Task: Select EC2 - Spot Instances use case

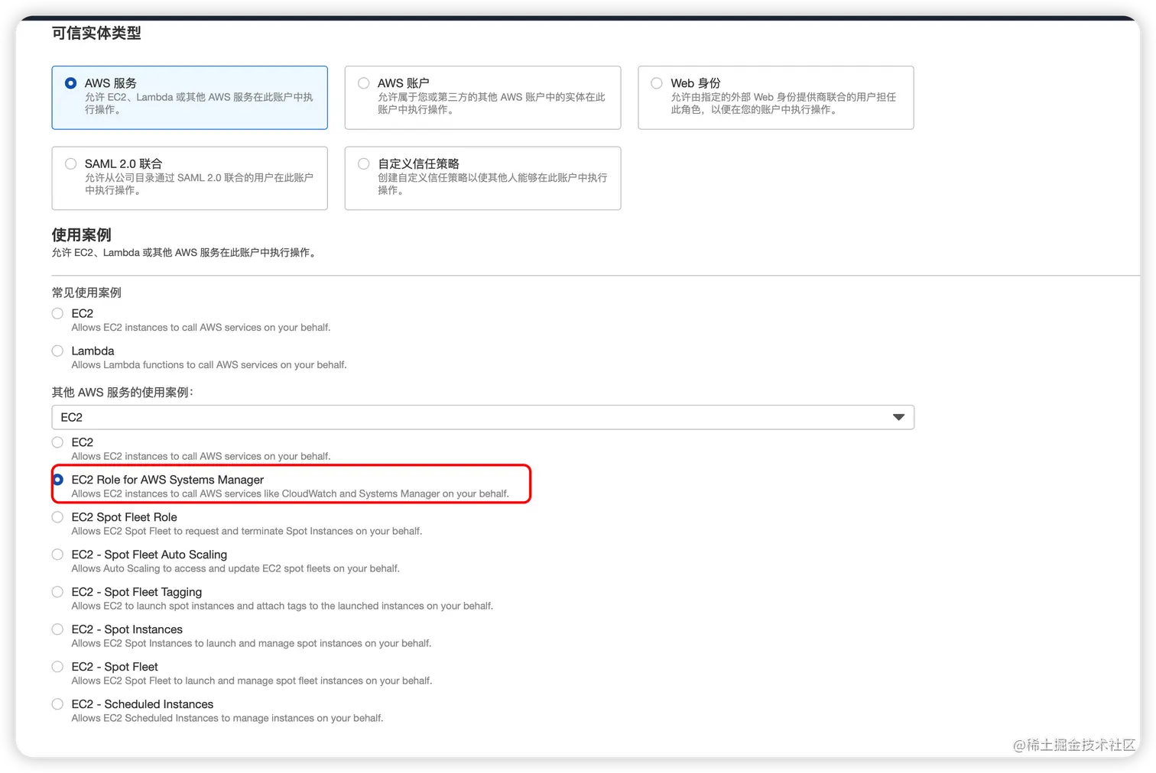Action: click(57, 629)
